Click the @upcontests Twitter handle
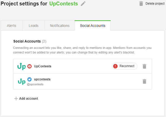 pyautogui.click(x=35, y=84)
